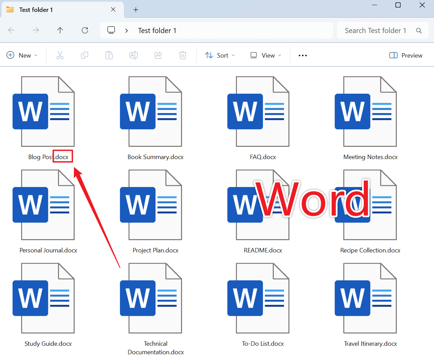Image resolution: width=434 pixels, height=358 pixels.
Task: Refresh the folder view
Action: [x=85, y=30]
